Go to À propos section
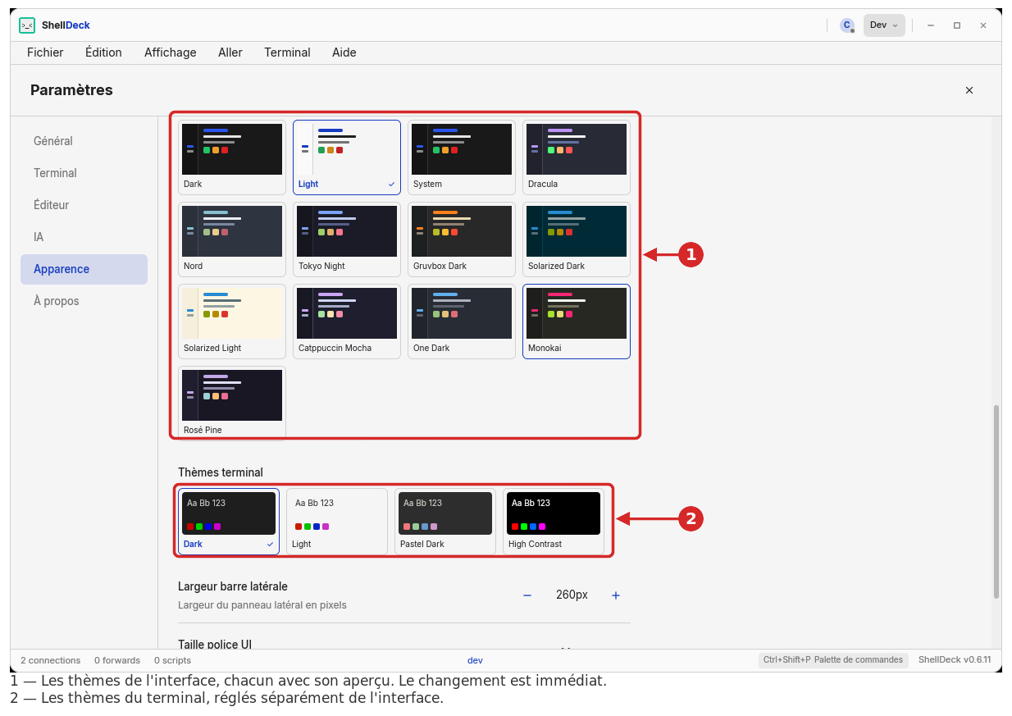Screen dimensions: 1012x716 84,301
